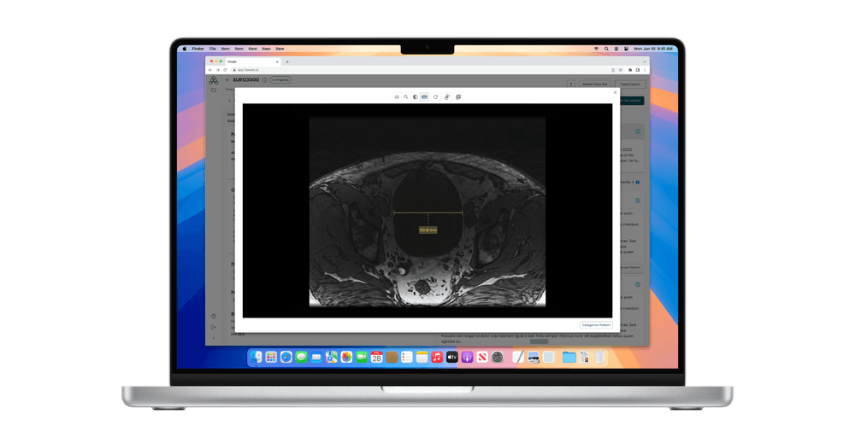The width and height of the screenshot is (855, 443).
Task: Open the browser three-dot menu
Action: (x=645, y=70)
